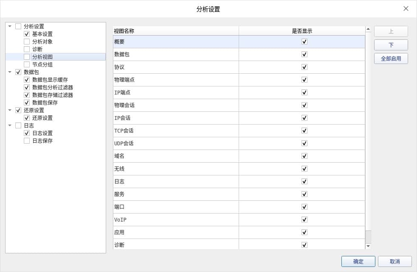Check the 分析对象 tree checkbox
Image resolution: width=417 pixels, height=272 pixels.
pos(27,42)
